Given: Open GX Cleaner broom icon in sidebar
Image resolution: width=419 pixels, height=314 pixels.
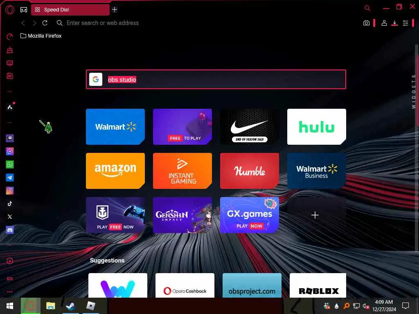Looking at the screenshot, I should coord(10,50).
